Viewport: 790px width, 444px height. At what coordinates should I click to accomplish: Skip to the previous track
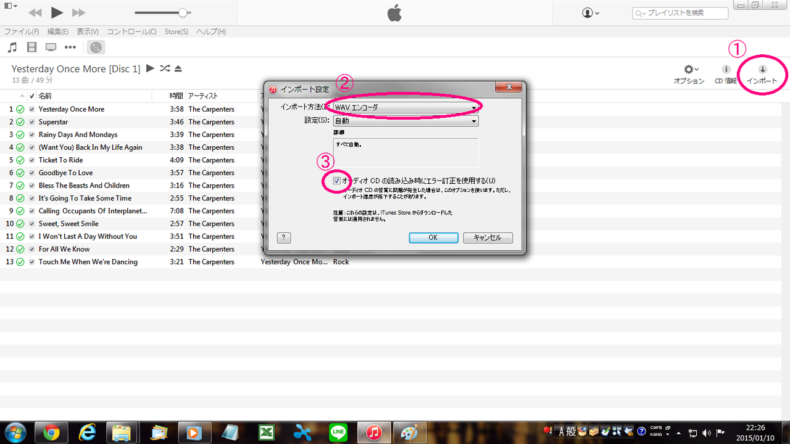coord(35,13)
